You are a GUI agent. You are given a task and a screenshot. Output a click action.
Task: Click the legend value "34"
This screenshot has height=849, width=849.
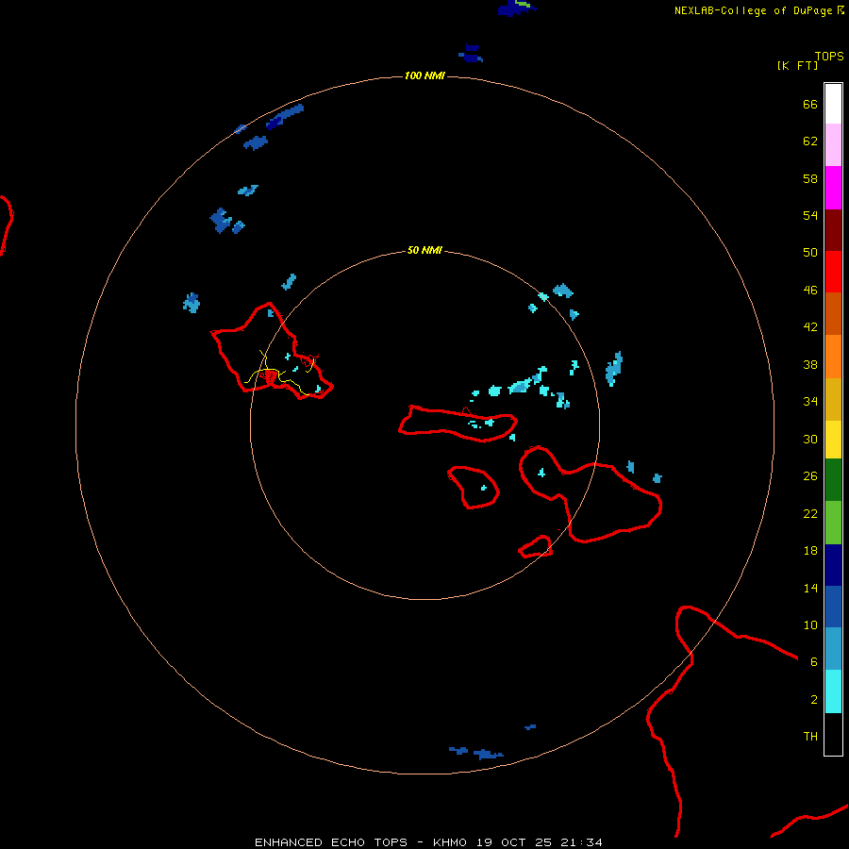(810, 401)
